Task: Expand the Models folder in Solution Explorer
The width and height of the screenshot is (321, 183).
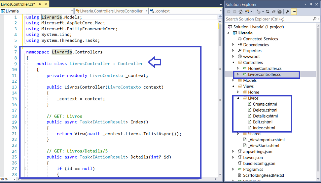Action: (233, 80)
